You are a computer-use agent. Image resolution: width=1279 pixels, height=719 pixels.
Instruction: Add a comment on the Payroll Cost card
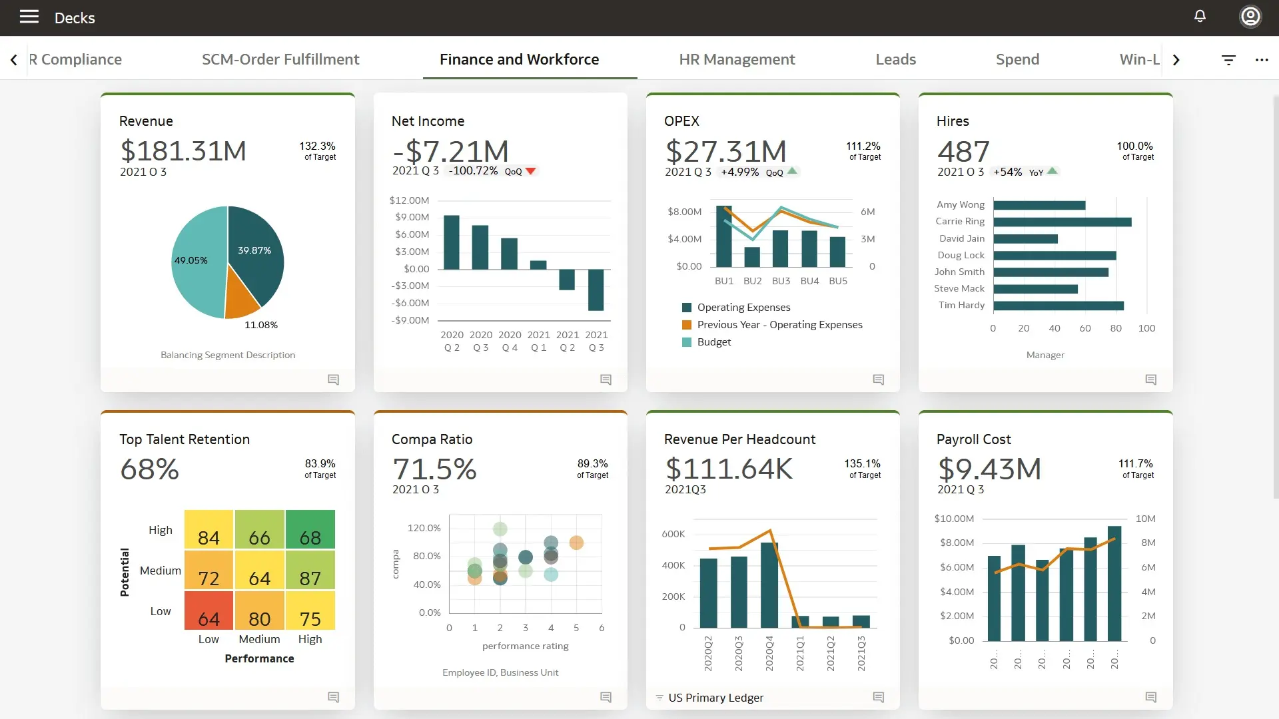pyautogui.click(x=1150, y=697)
